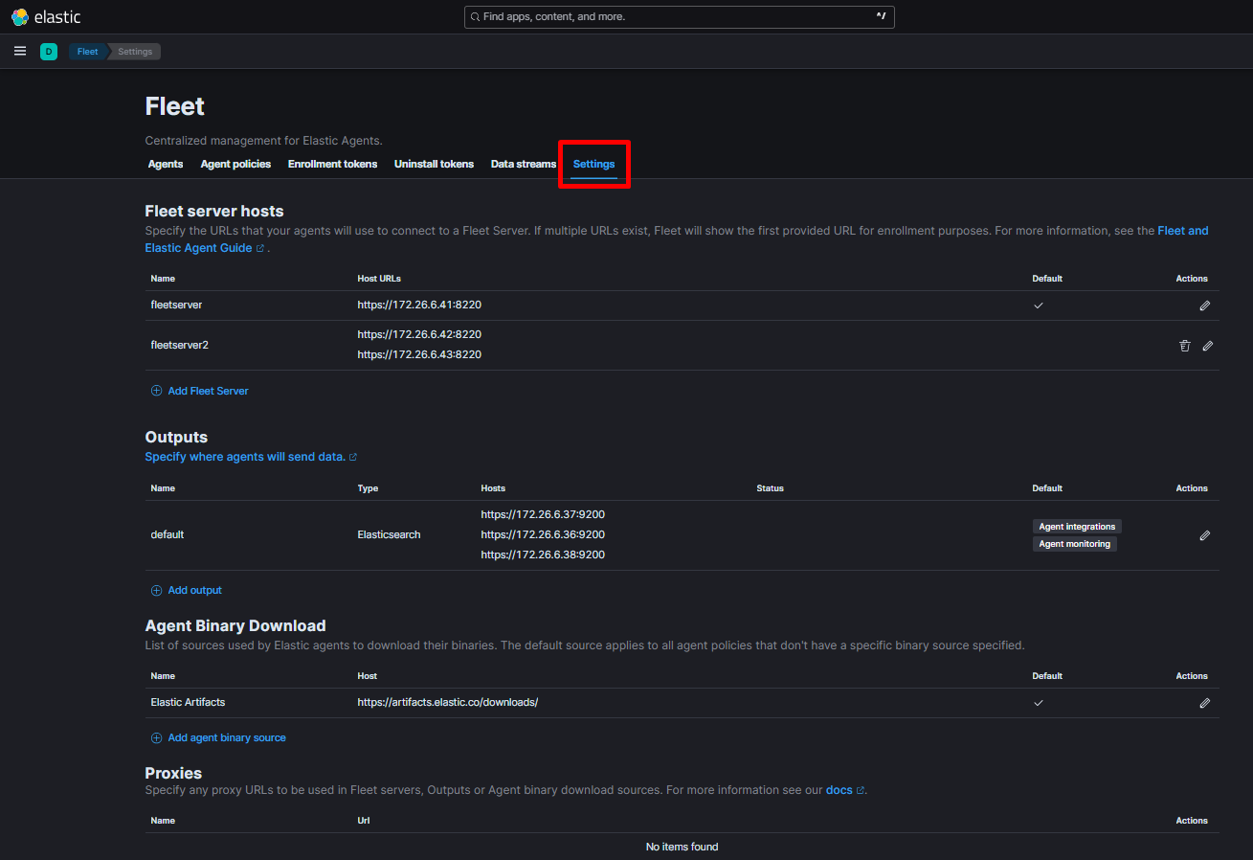Click the Url column header in Proxies
The height and width of the screenshot is (860, 1253).
364,821
